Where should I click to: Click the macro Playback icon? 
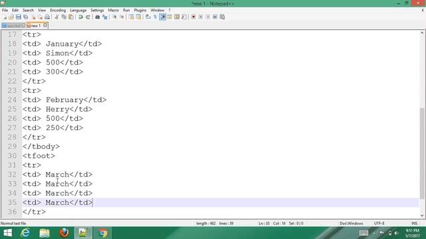click(x=208, y=17)
